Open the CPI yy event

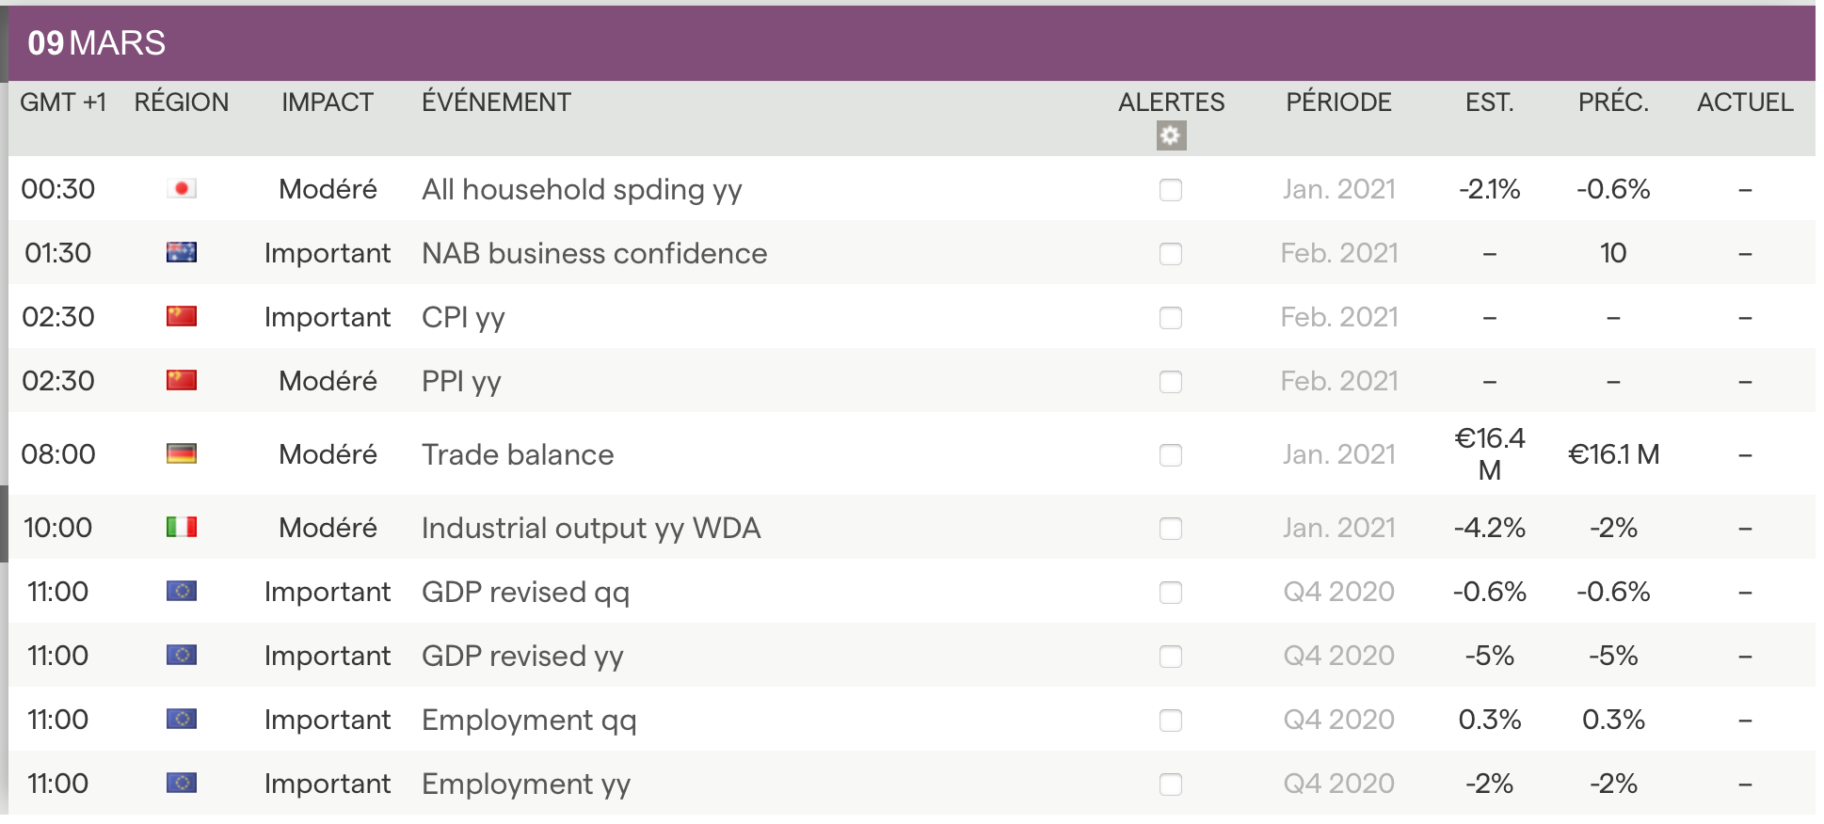[463, 318]
